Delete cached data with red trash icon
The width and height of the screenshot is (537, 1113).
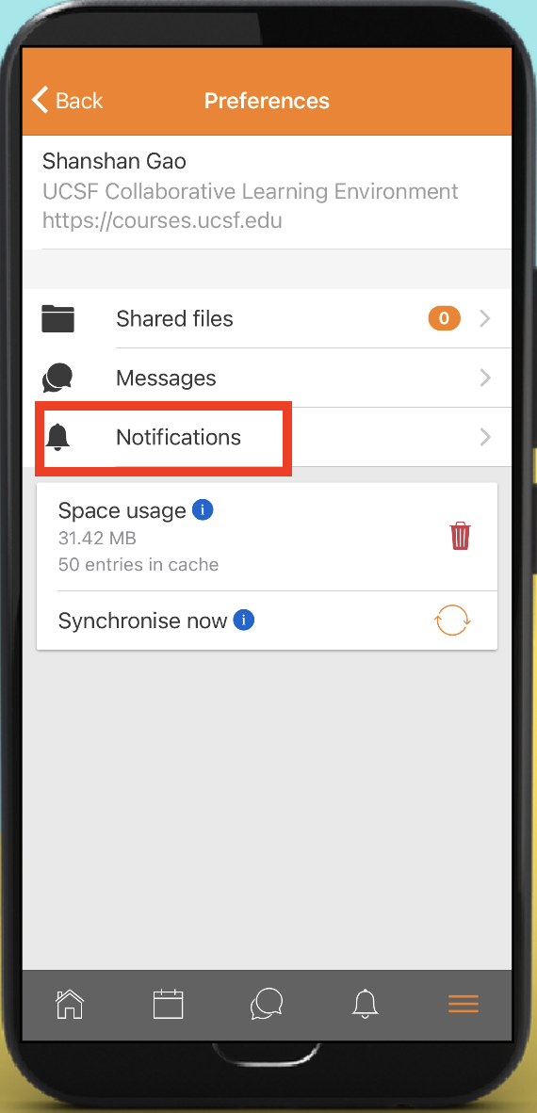tap(461, 535)
